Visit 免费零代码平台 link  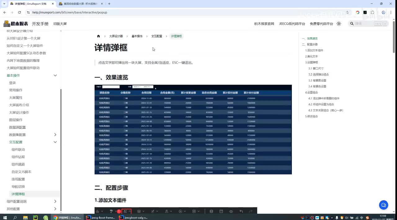coord(321,24)
